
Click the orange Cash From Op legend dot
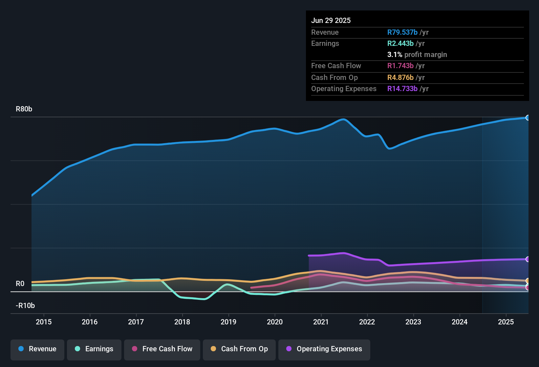click(213, 349)
